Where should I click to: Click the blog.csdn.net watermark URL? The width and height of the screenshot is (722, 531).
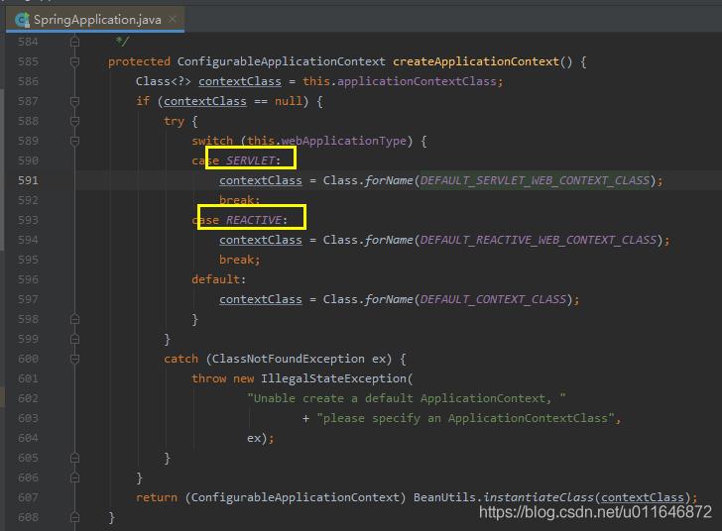coord(595,512)
